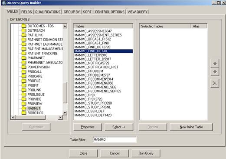The width and height of the screenshot is (226, 159).
Task: Select table MAMMO_PROBLEM2727
Action: click(92, 75)
